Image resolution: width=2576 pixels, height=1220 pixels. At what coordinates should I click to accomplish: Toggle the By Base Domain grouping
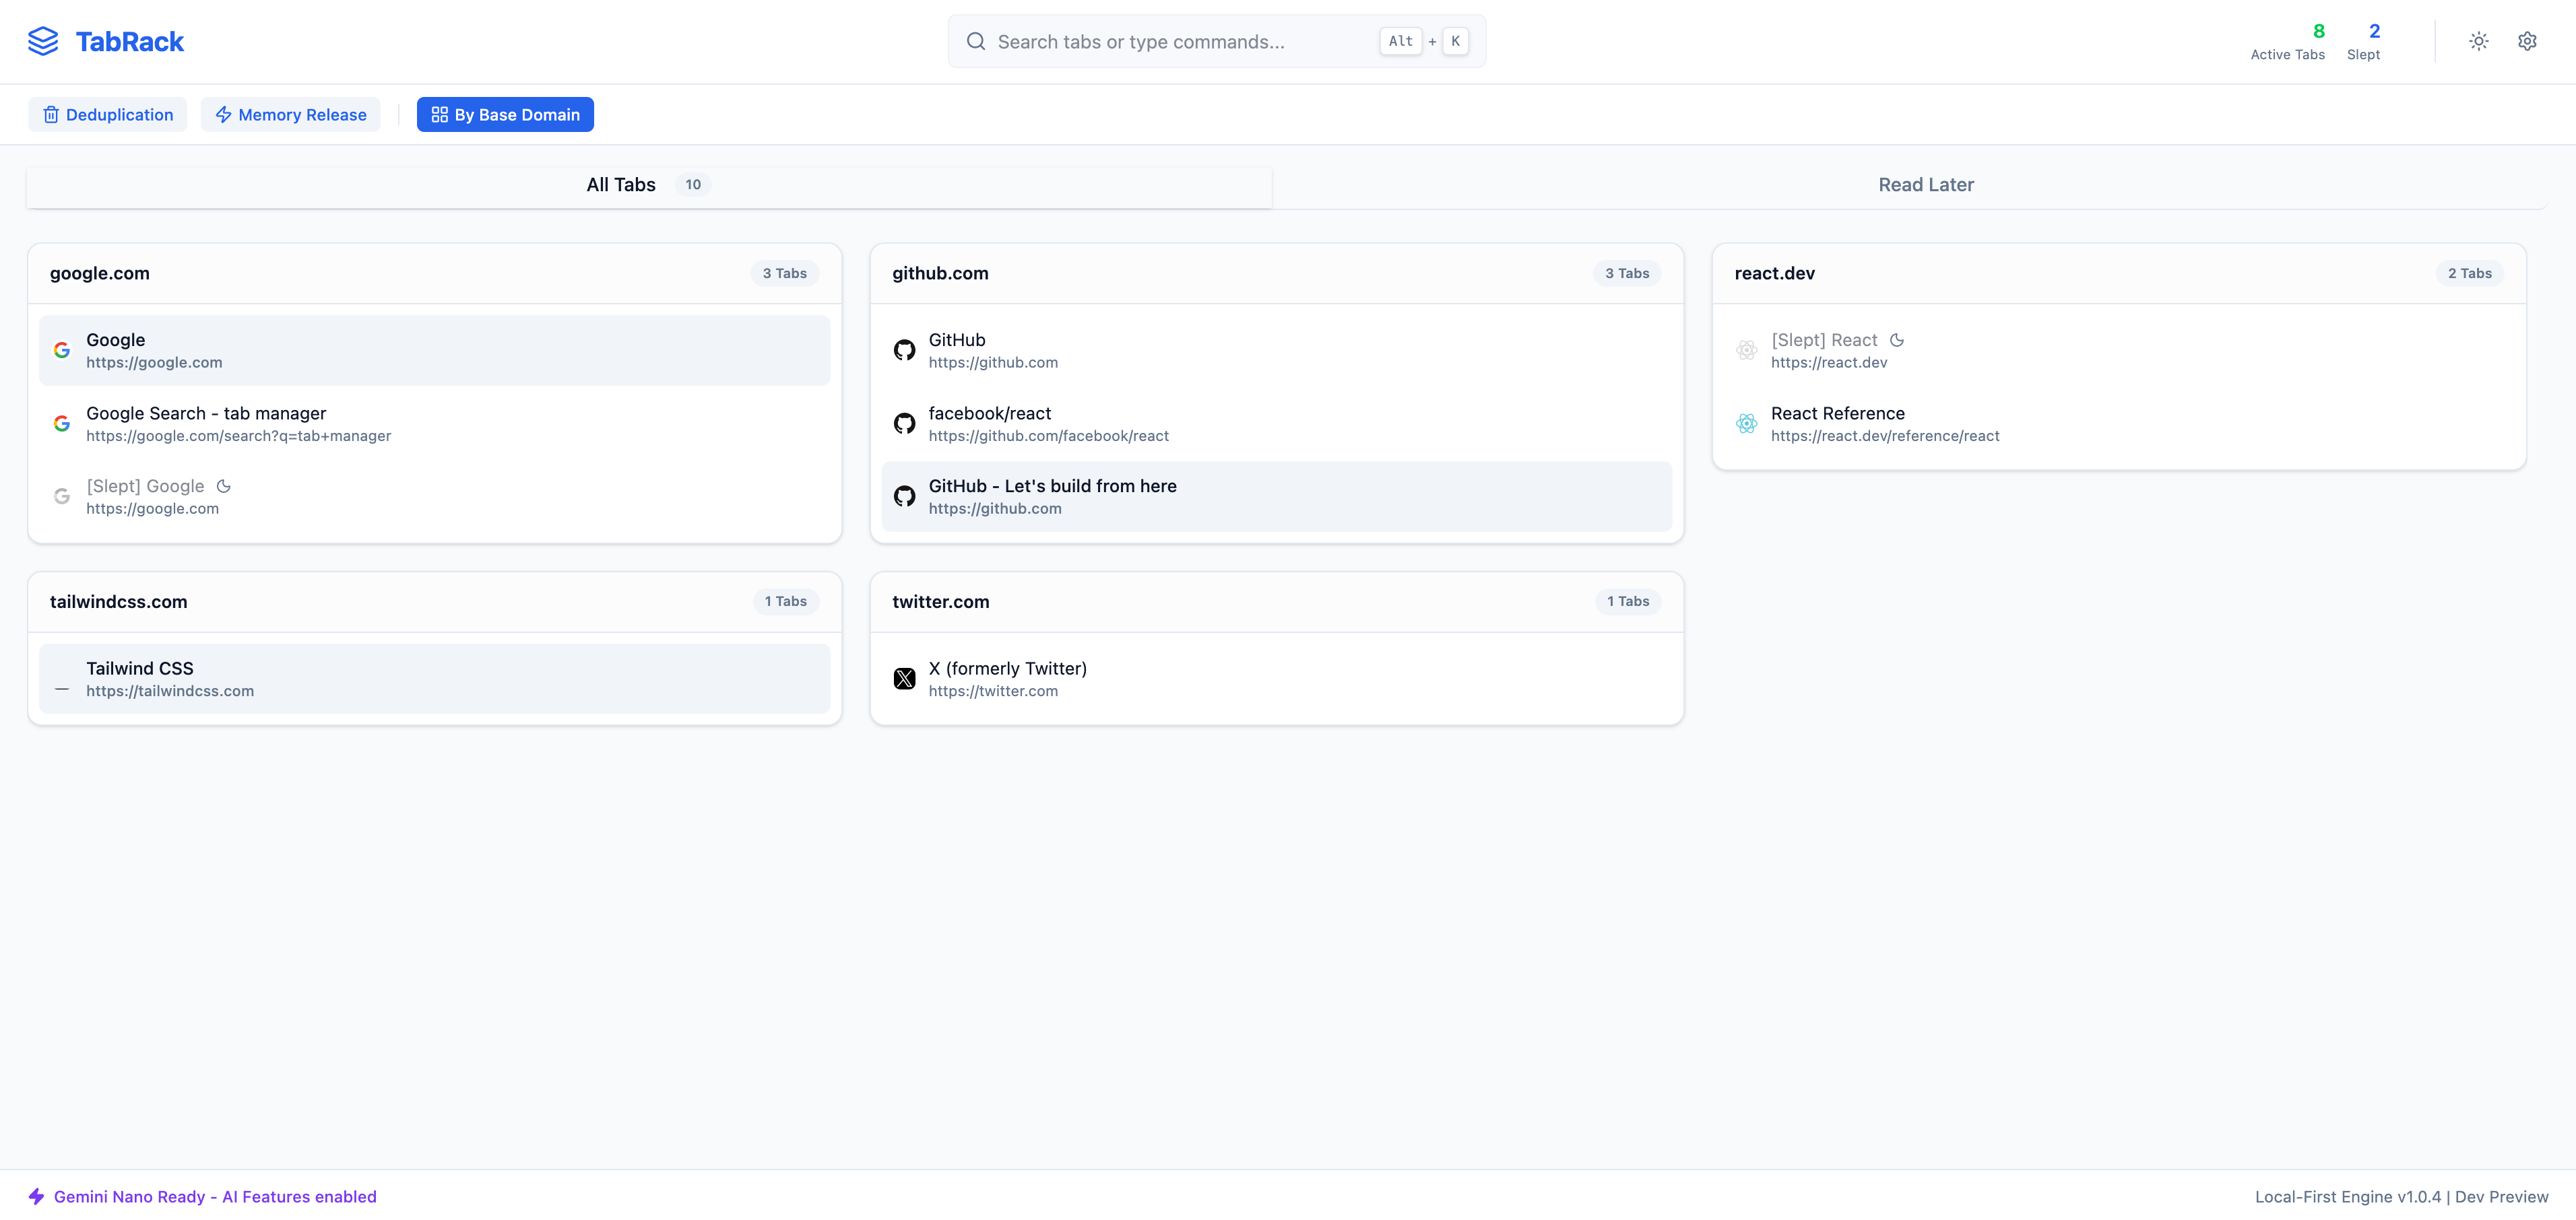coord(505,115)
